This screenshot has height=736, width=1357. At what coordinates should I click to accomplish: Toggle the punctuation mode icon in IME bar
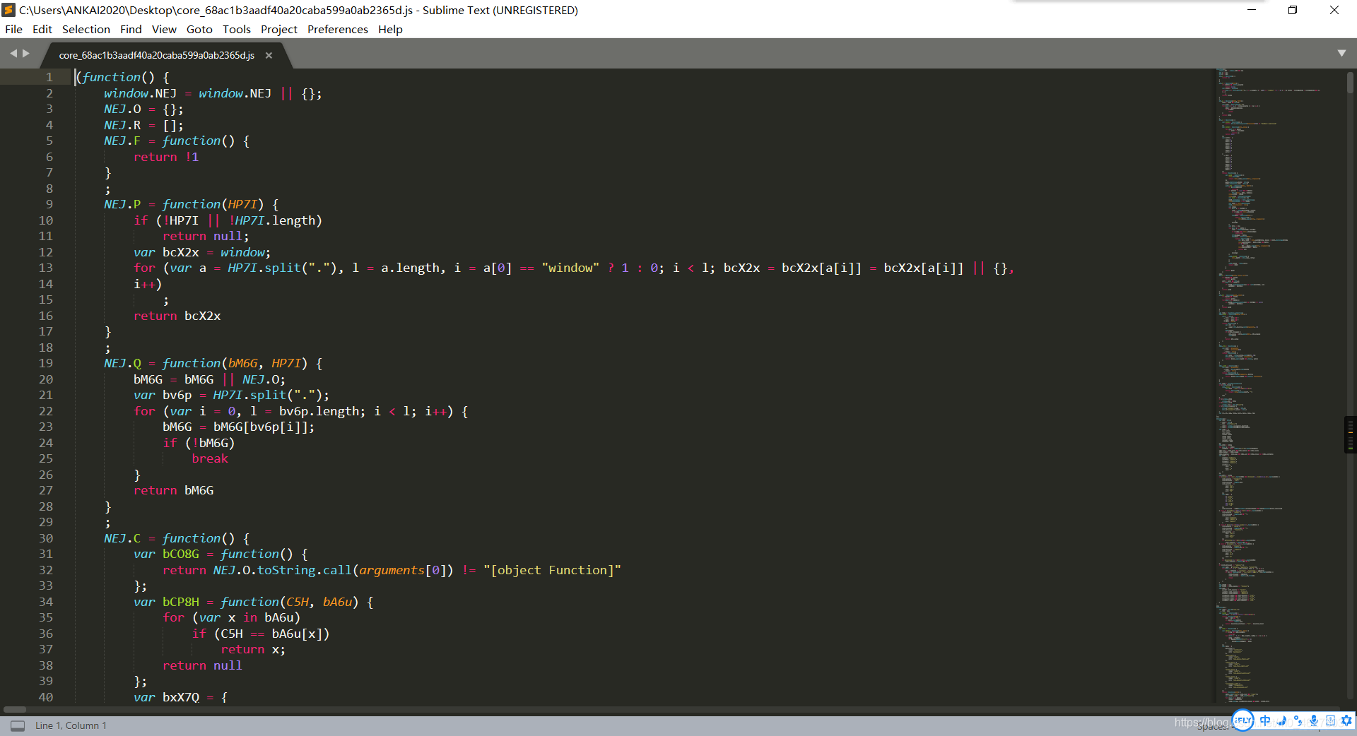point(1298,720)
